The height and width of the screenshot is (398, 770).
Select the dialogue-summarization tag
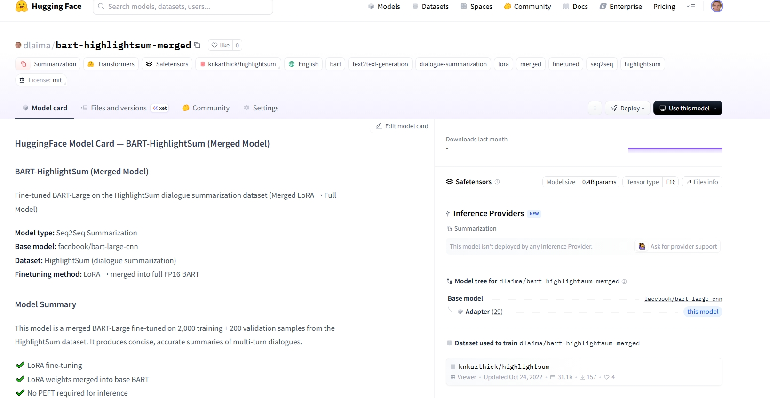[453, 64]
